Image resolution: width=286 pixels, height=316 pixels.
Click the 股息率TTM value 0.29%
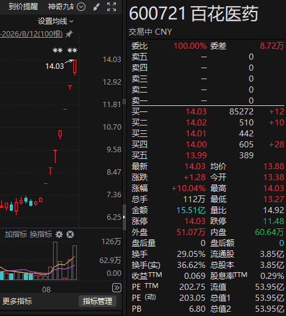pyautogui.click(x=272, y=276)
